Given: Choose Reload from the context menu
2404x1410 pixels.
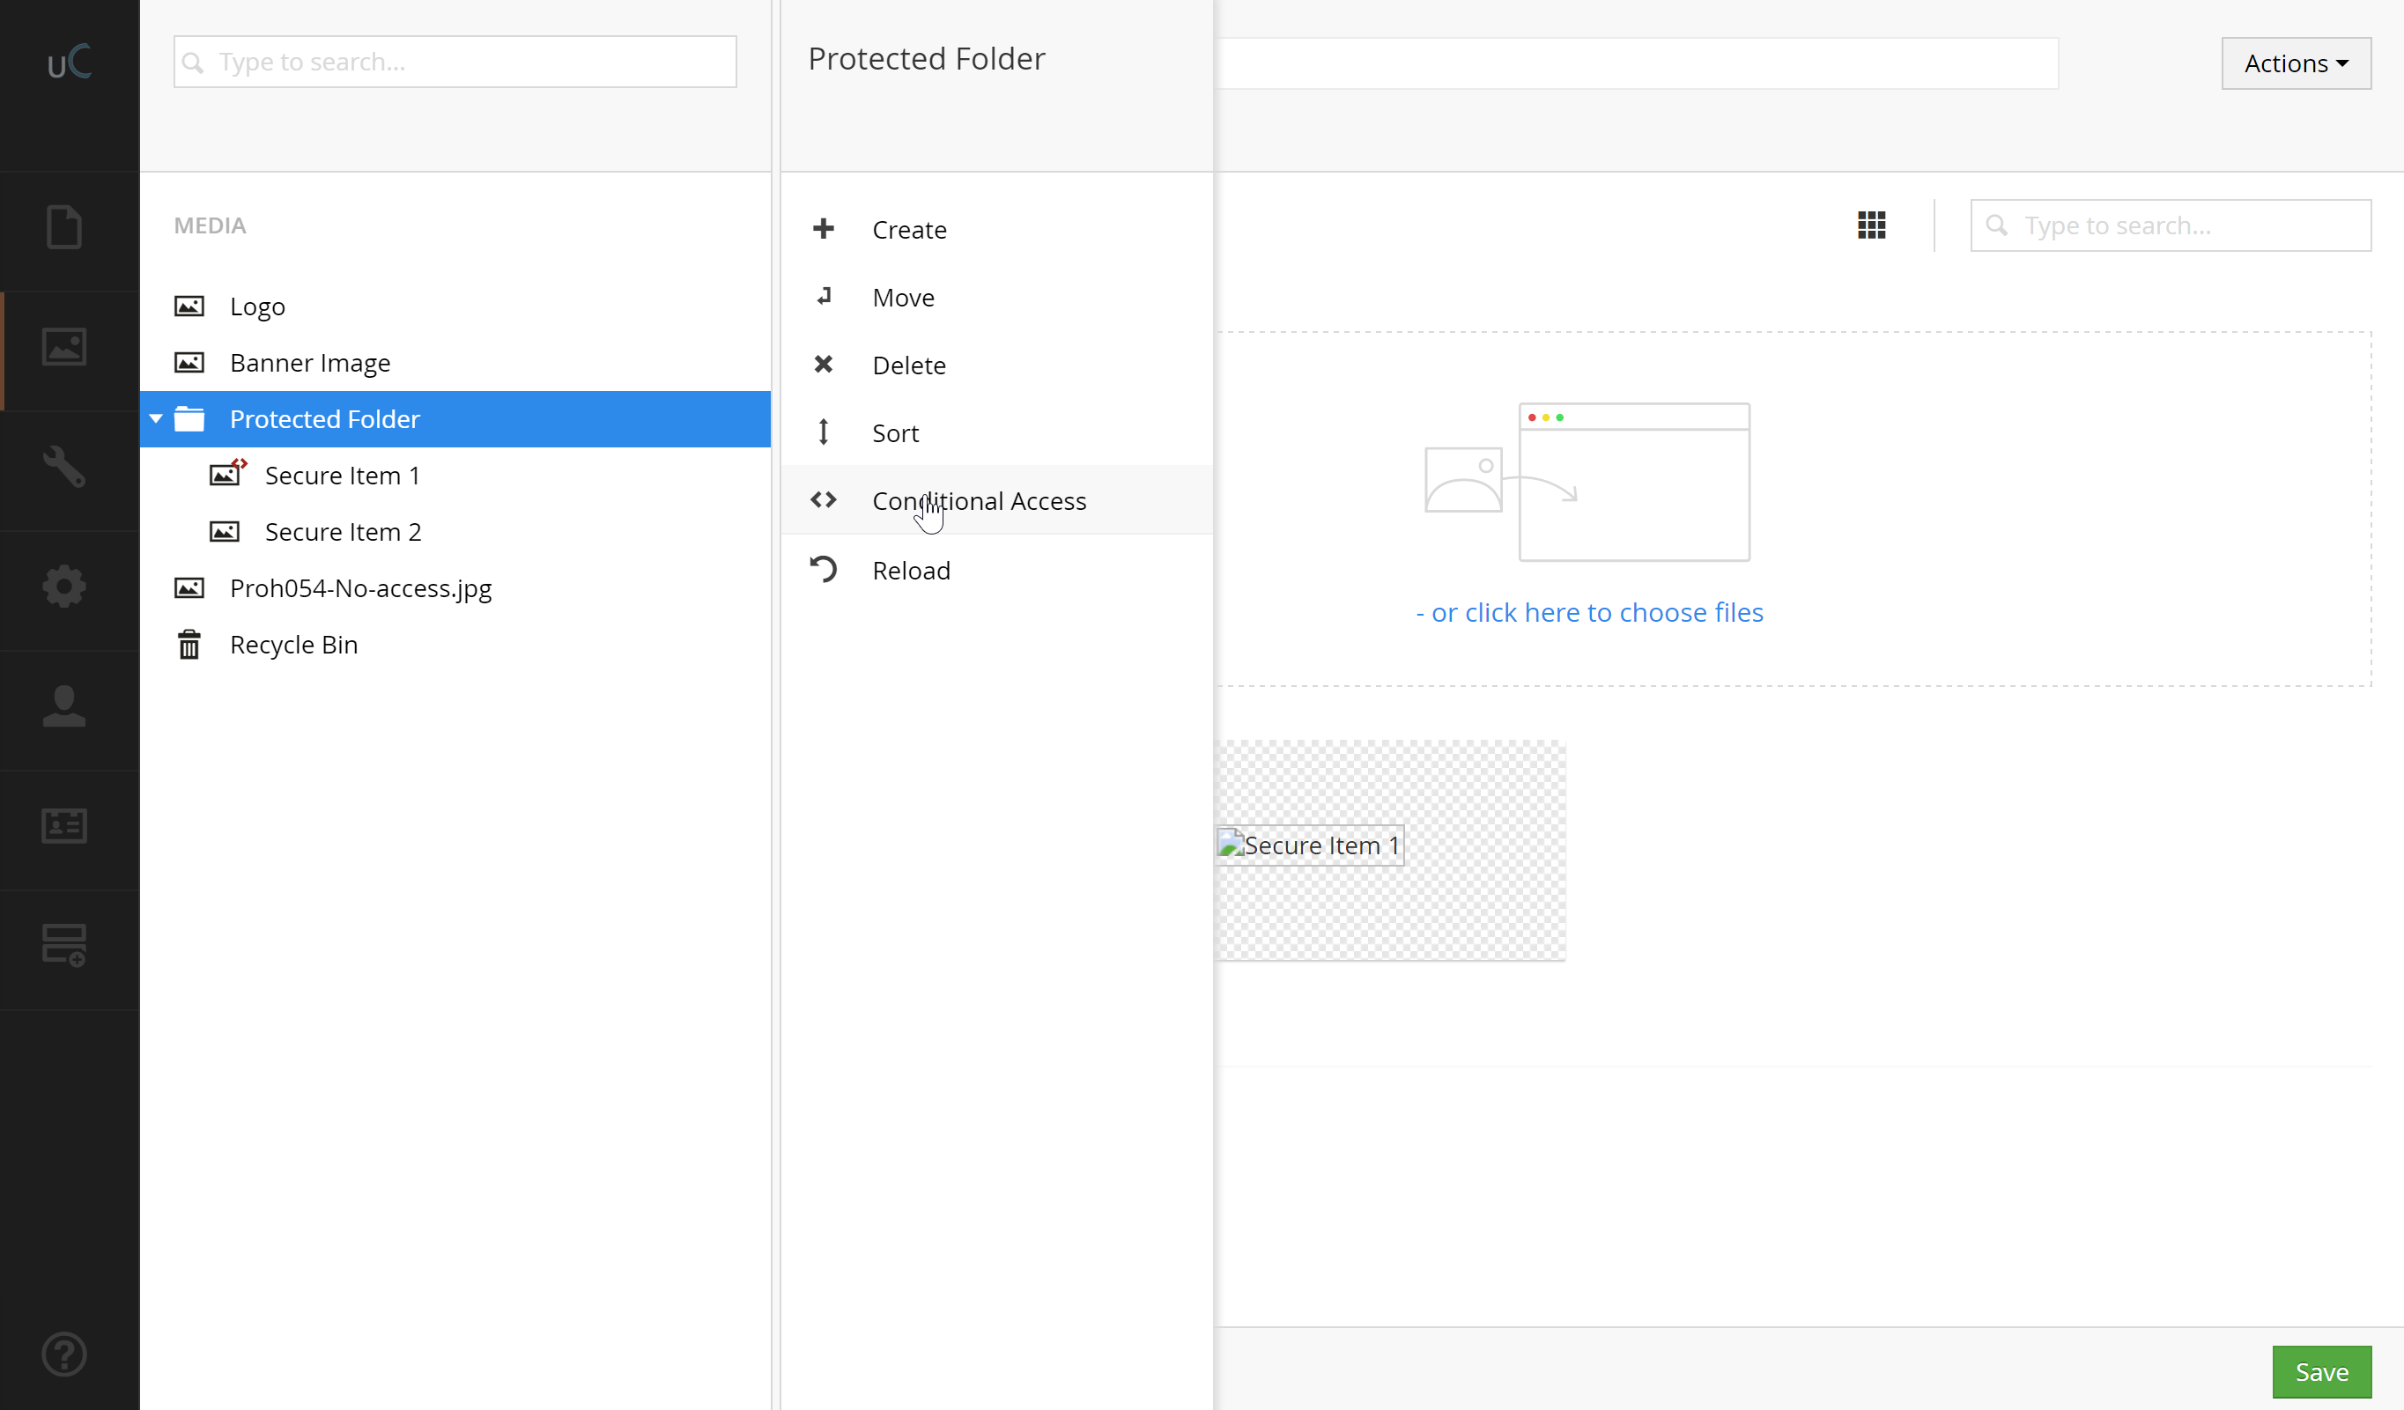Looking at the screenshot, I should pyautogui.click(x=997, y=570).
